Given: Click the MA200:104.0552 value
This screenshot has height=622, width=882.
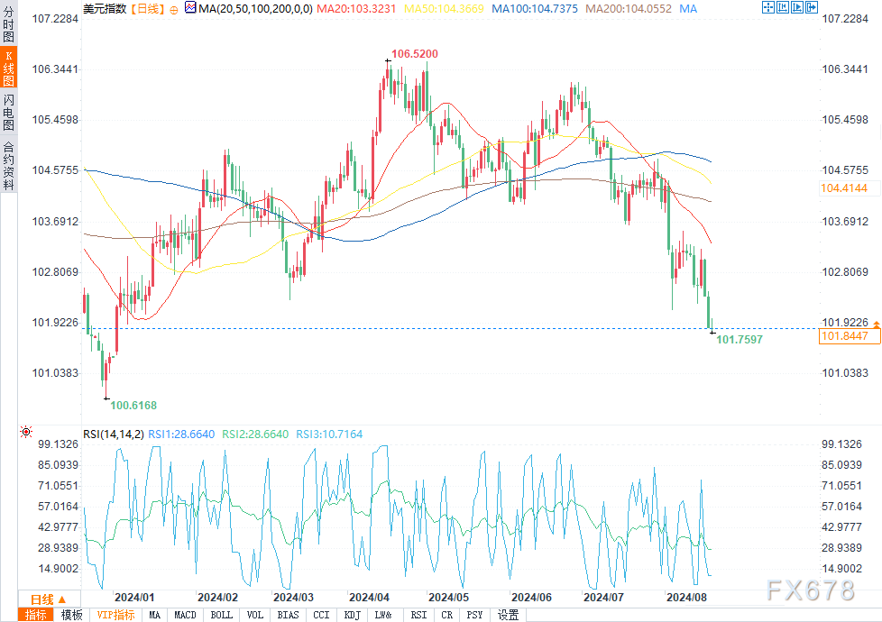Looking at the screenshot, I should point(629,9).
